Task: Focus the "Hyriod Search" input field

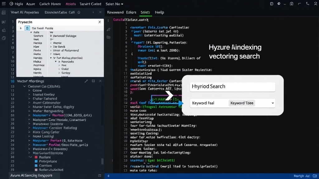Action: pos(232,87)
